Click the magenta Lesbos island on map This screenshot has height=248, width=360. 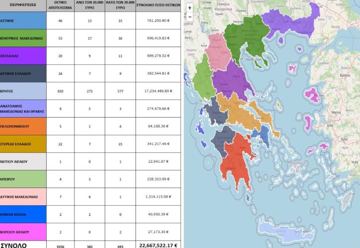(x=312, y=95)
